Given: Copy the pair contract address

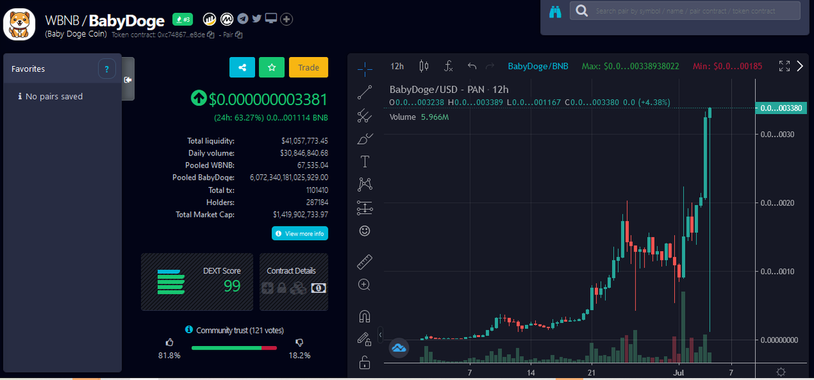Looking at the screenshot, I should 239,35.
